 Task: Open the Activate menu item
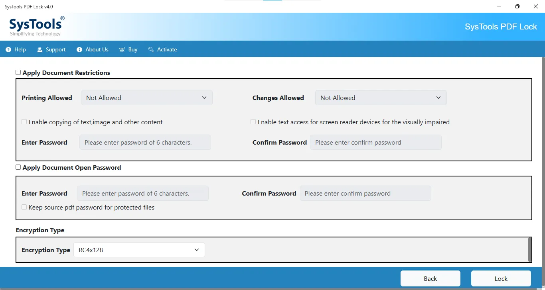click(163, 50)
